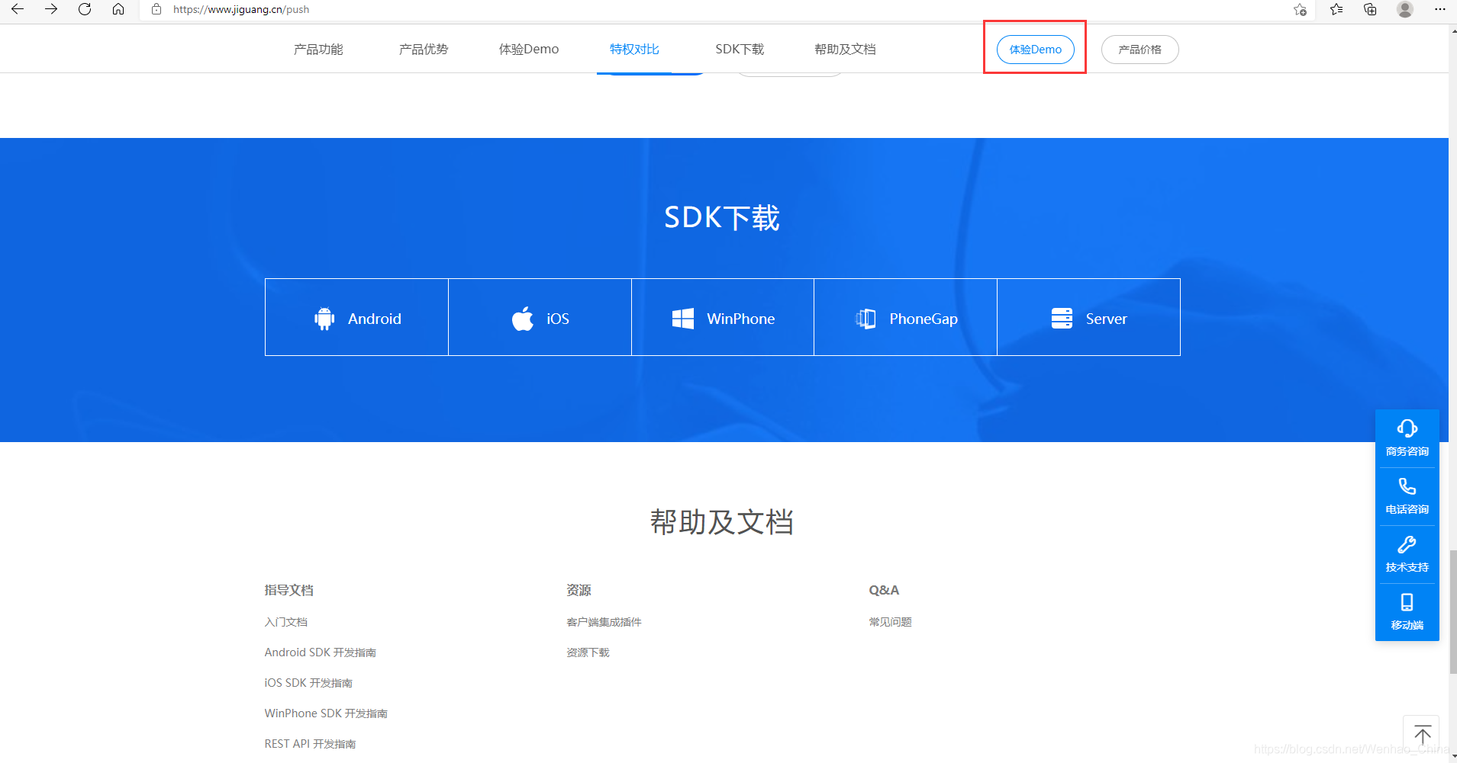Screen dimensions: 1457x763
Task: Go forward in browser history
Action: (51, 9)
